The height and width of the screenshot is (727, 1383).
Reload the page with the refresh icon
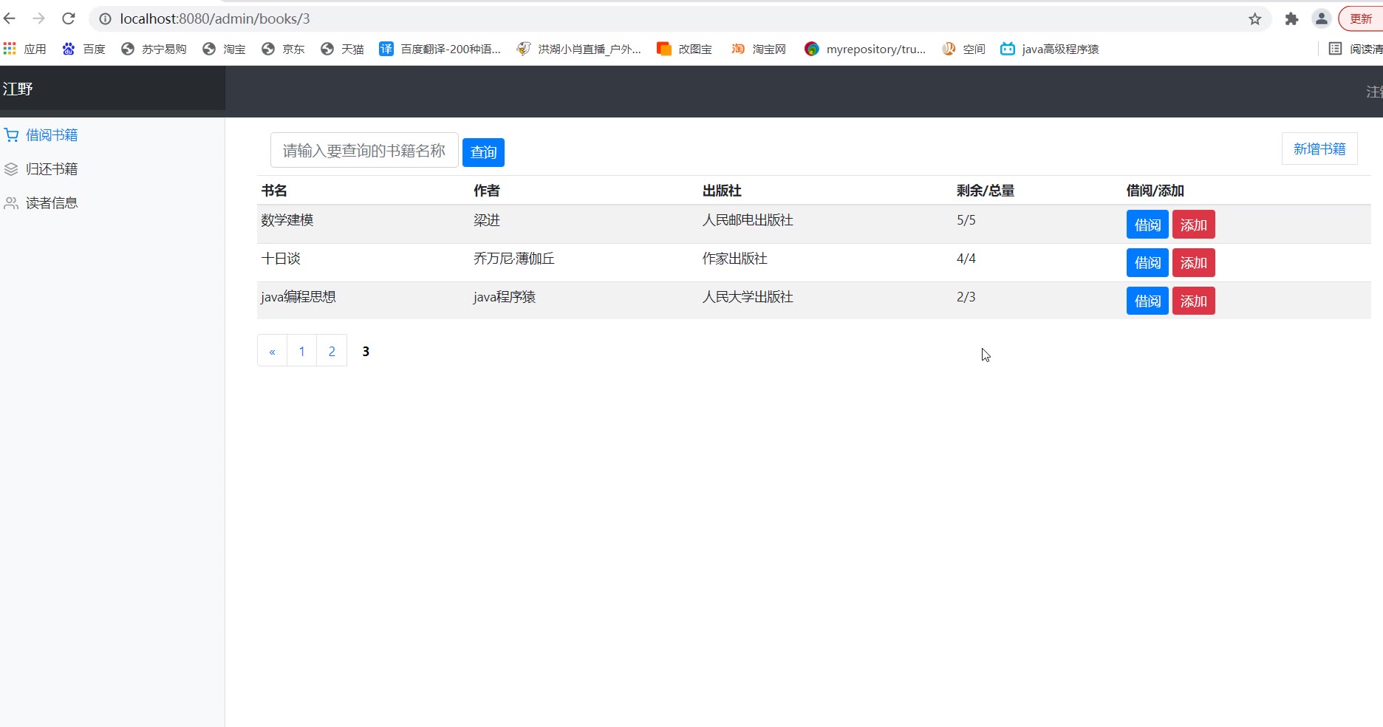[69, 18]
